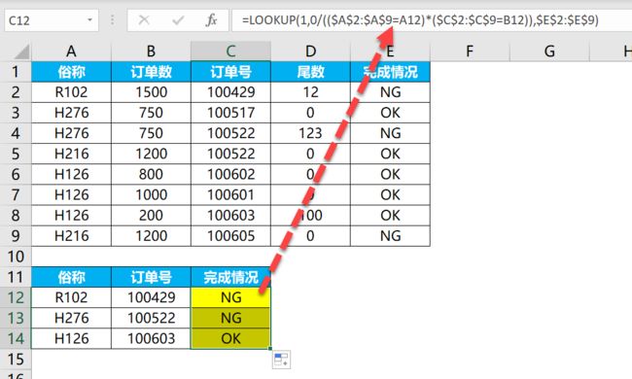Image resolution: width=632 pixels, height=379 pixels.
Task: Click header cell 订单号 in row 1
Action: coord(230,72)
